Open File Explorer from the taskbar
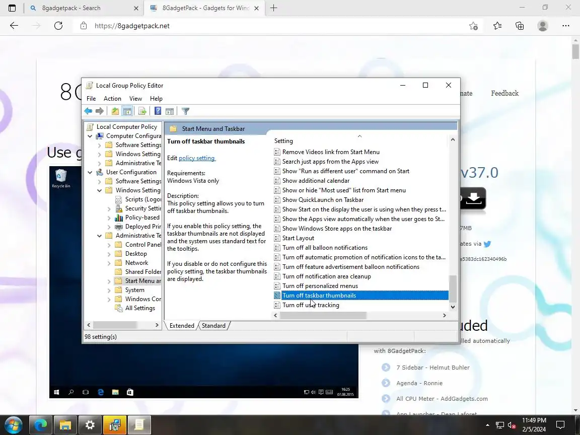This screenshot has width=580, height=435. click(65, 425)
